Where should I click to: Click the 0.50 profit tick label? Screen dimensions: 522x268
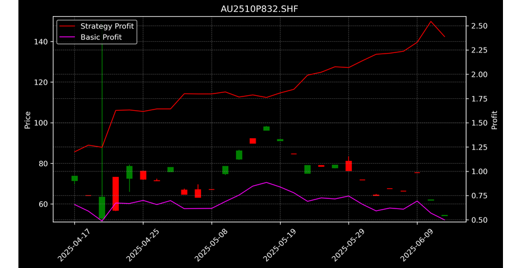click(x=479, y=220)
